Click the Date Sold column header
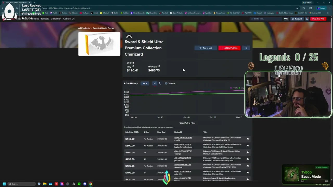This screenshot has height=187, width=333. click(x=161, y=132)
